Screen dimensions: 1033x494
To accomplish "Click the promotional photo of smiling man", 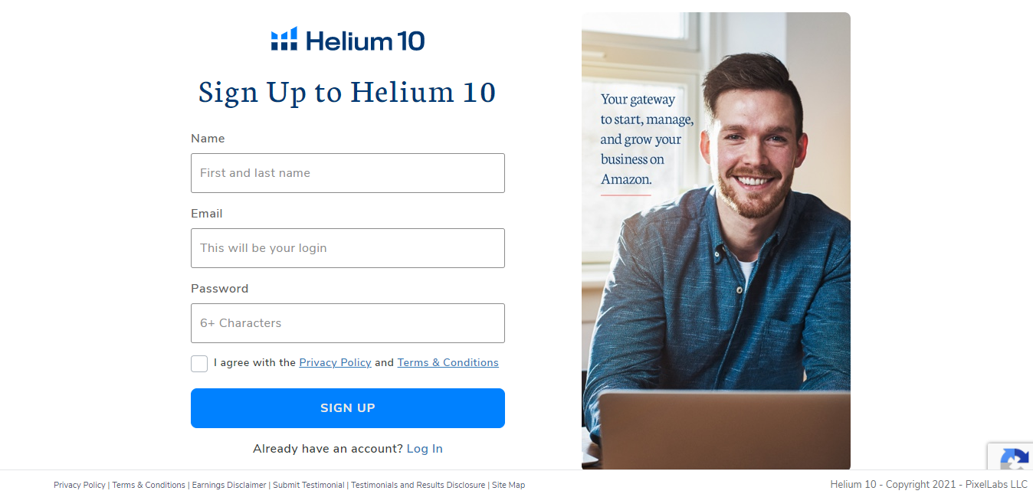I will click(x=716, y=240).
